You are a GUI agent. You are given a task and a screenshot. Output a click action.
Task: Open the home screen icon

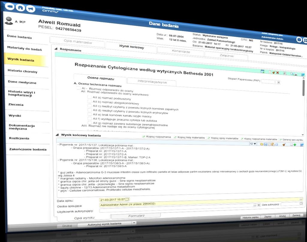(x=20, y=7)
